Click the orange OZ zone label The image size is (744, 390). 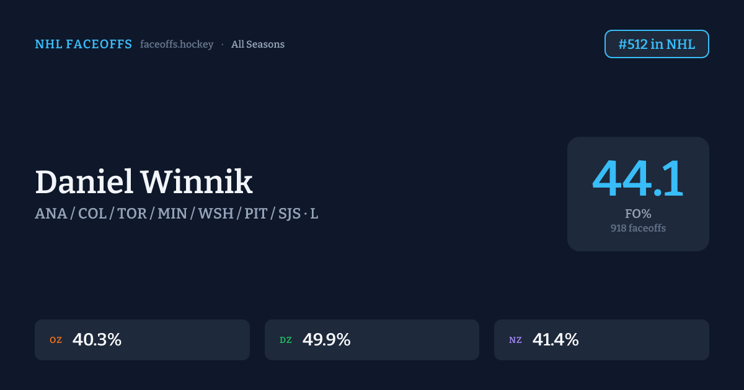click(x=56, y=340)
